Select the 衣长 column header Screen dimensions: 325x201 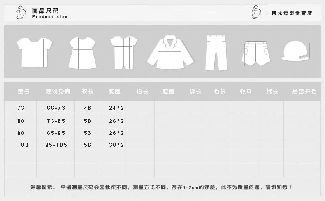pos(87,91)
